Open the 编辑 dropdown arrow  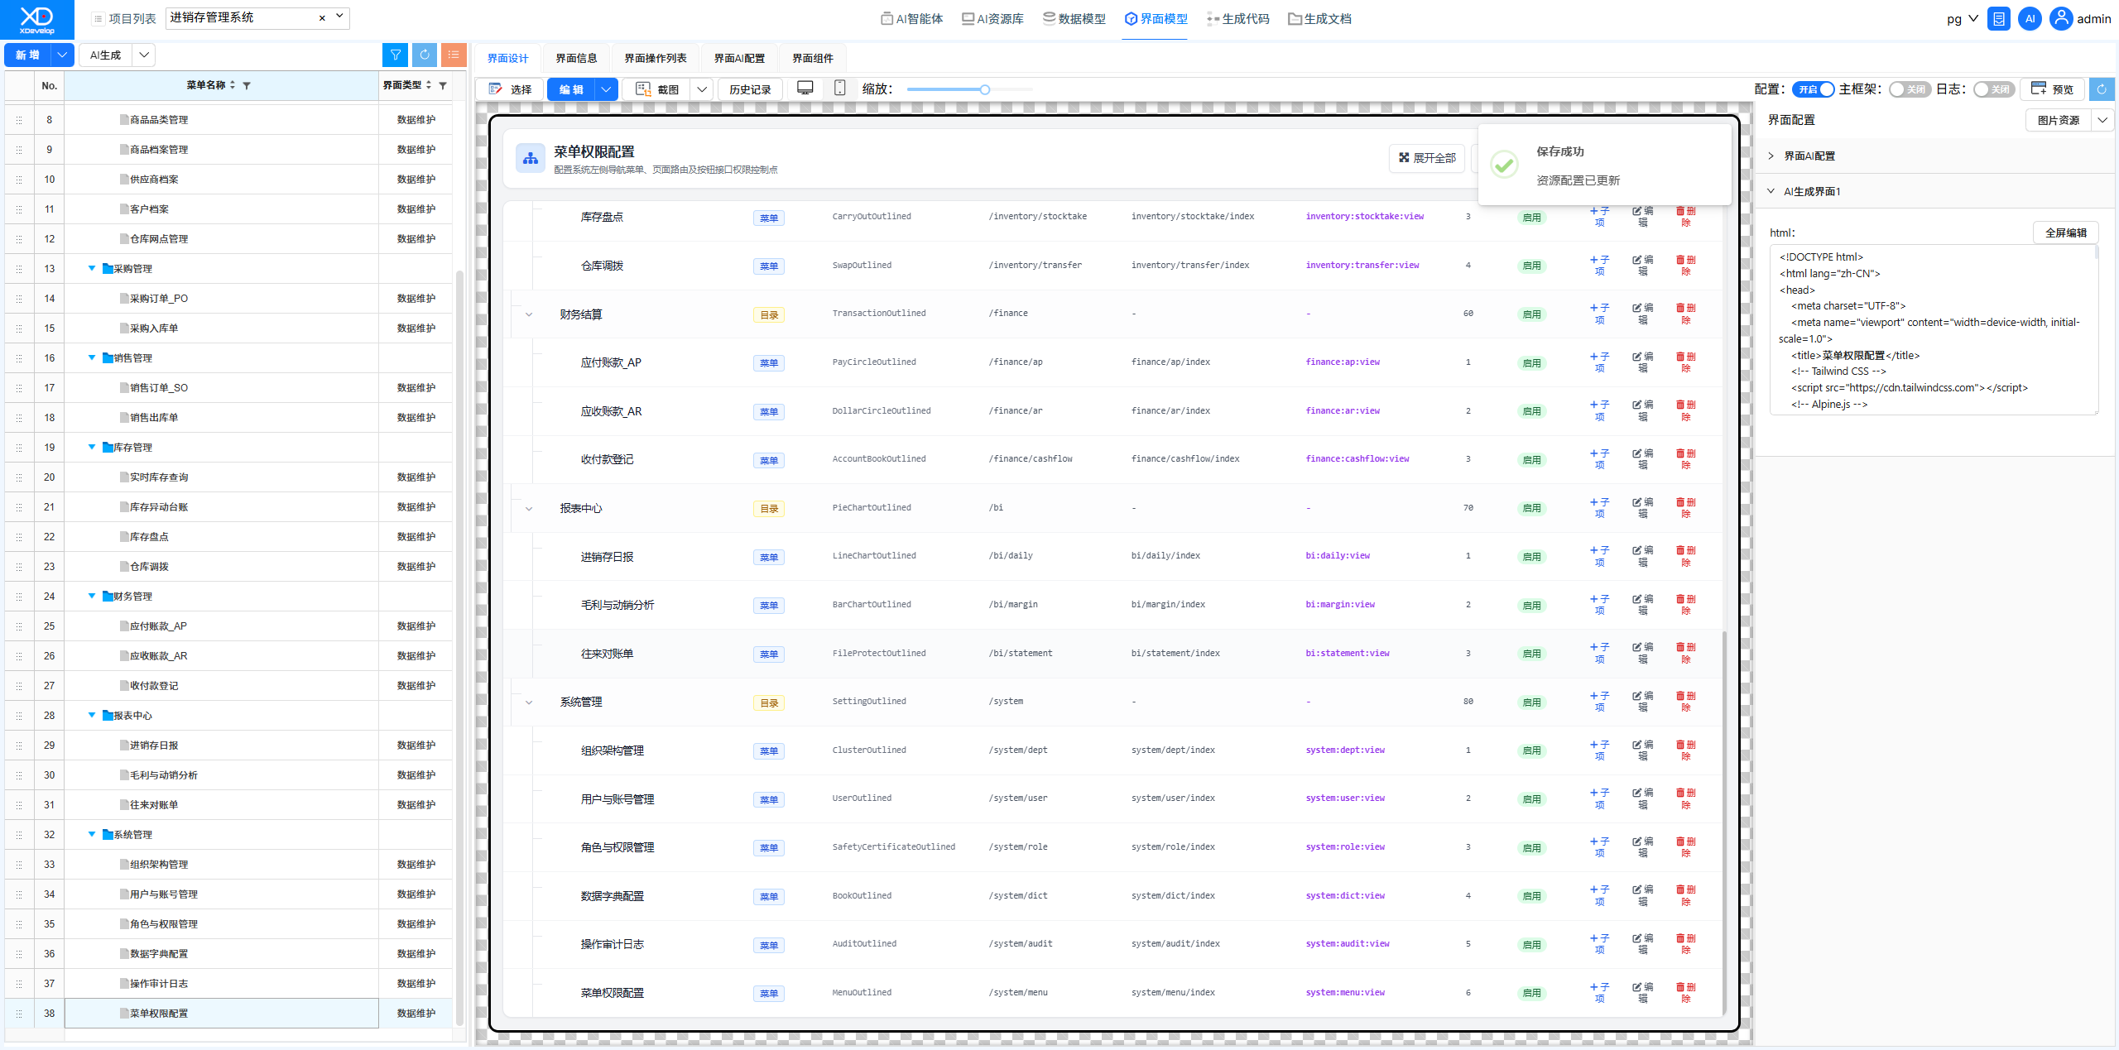point(607,89)
